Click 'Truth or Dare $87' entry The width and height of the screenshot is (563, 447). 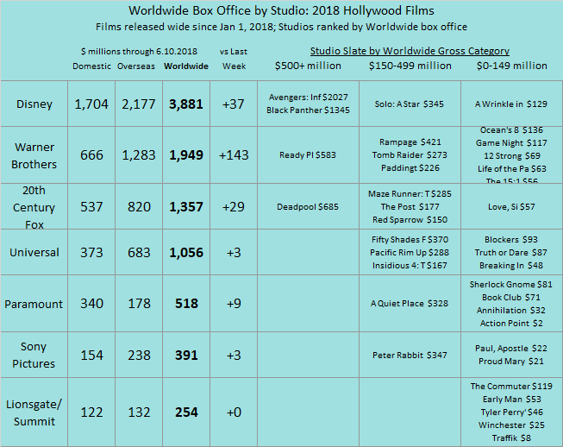(x=511, y=253)
